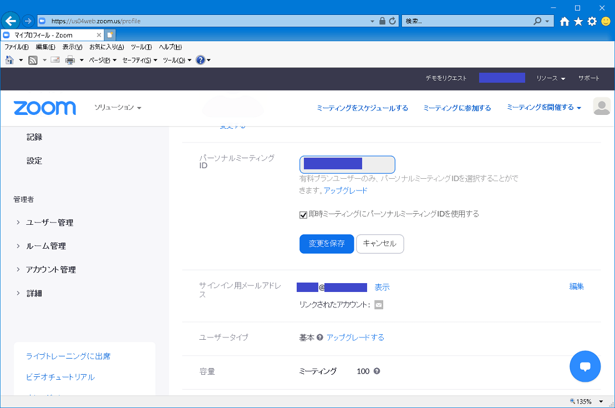
Task: Click the page refresh icon in address bar
Action: (x=392, y=21)
